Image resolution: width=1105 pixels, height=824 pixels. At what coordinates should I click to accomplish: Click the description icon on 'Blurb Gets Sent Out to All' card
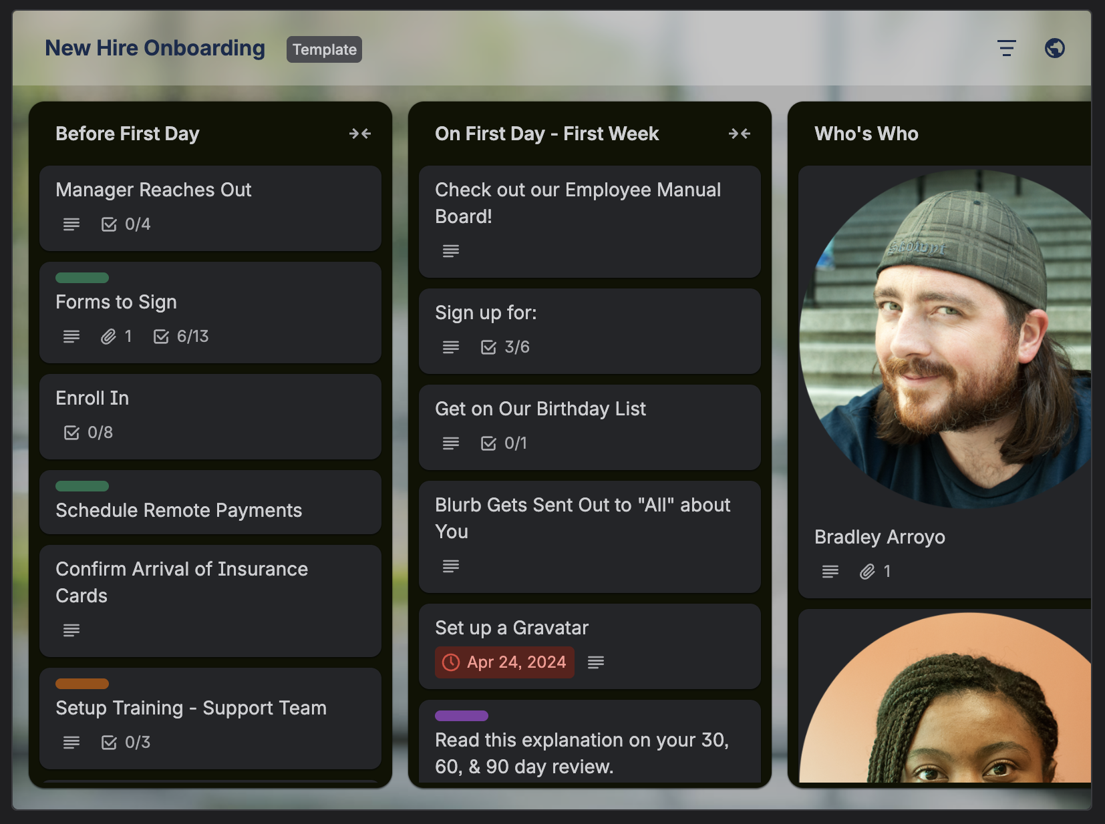coord(450,566)
